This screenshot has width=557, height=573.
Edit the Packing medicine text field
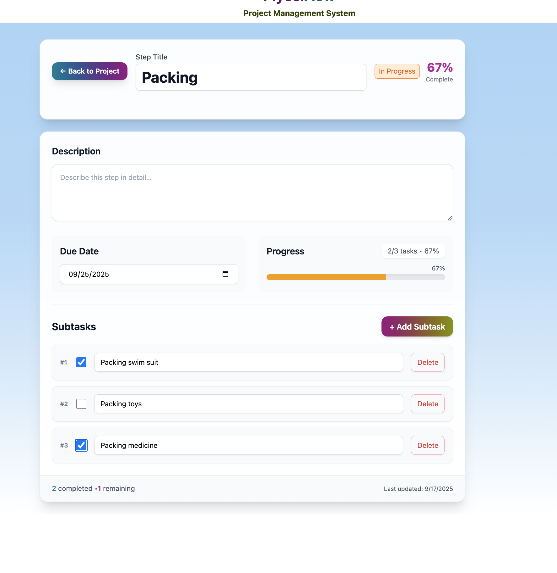(x=248, y=445)
